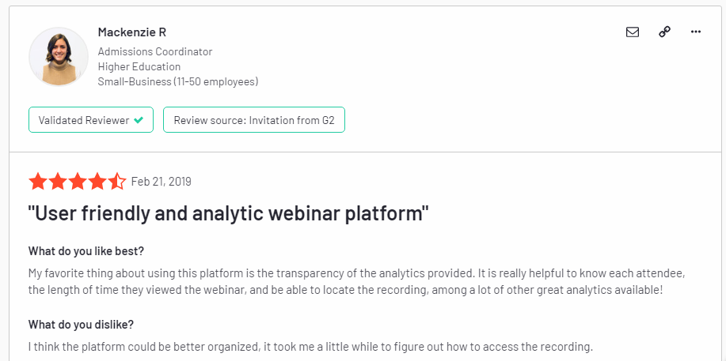Click the "What do you dislike?" heading

pos(81,325)
